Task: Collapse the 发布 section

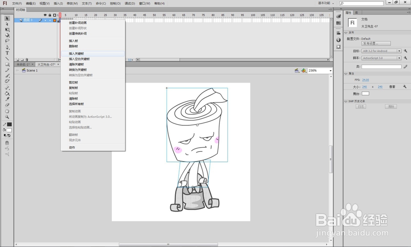Action: (346, 33)
